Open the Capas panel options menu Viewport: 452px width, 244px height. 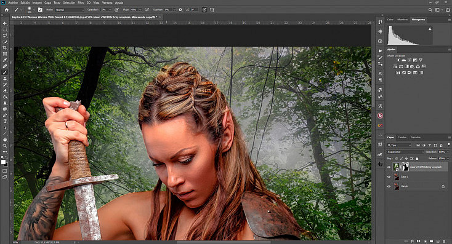click(449, 138)
